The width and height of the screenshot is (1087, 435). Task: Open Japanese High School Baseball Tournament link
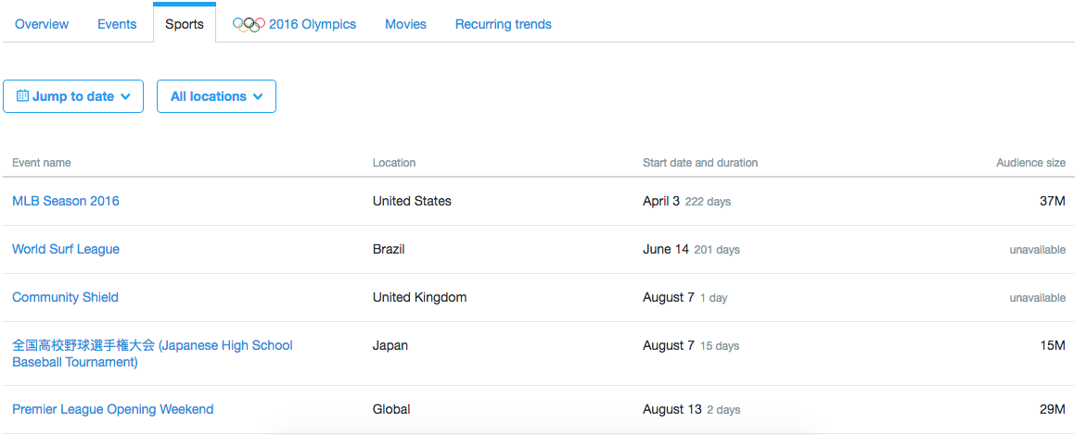tap(152, 354)
